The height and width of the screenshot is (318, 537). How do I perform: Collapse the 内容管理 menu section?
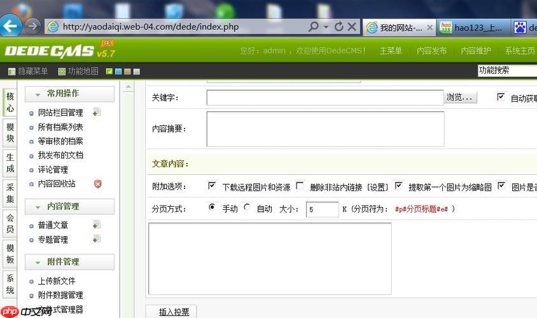[x=69, y=207]
